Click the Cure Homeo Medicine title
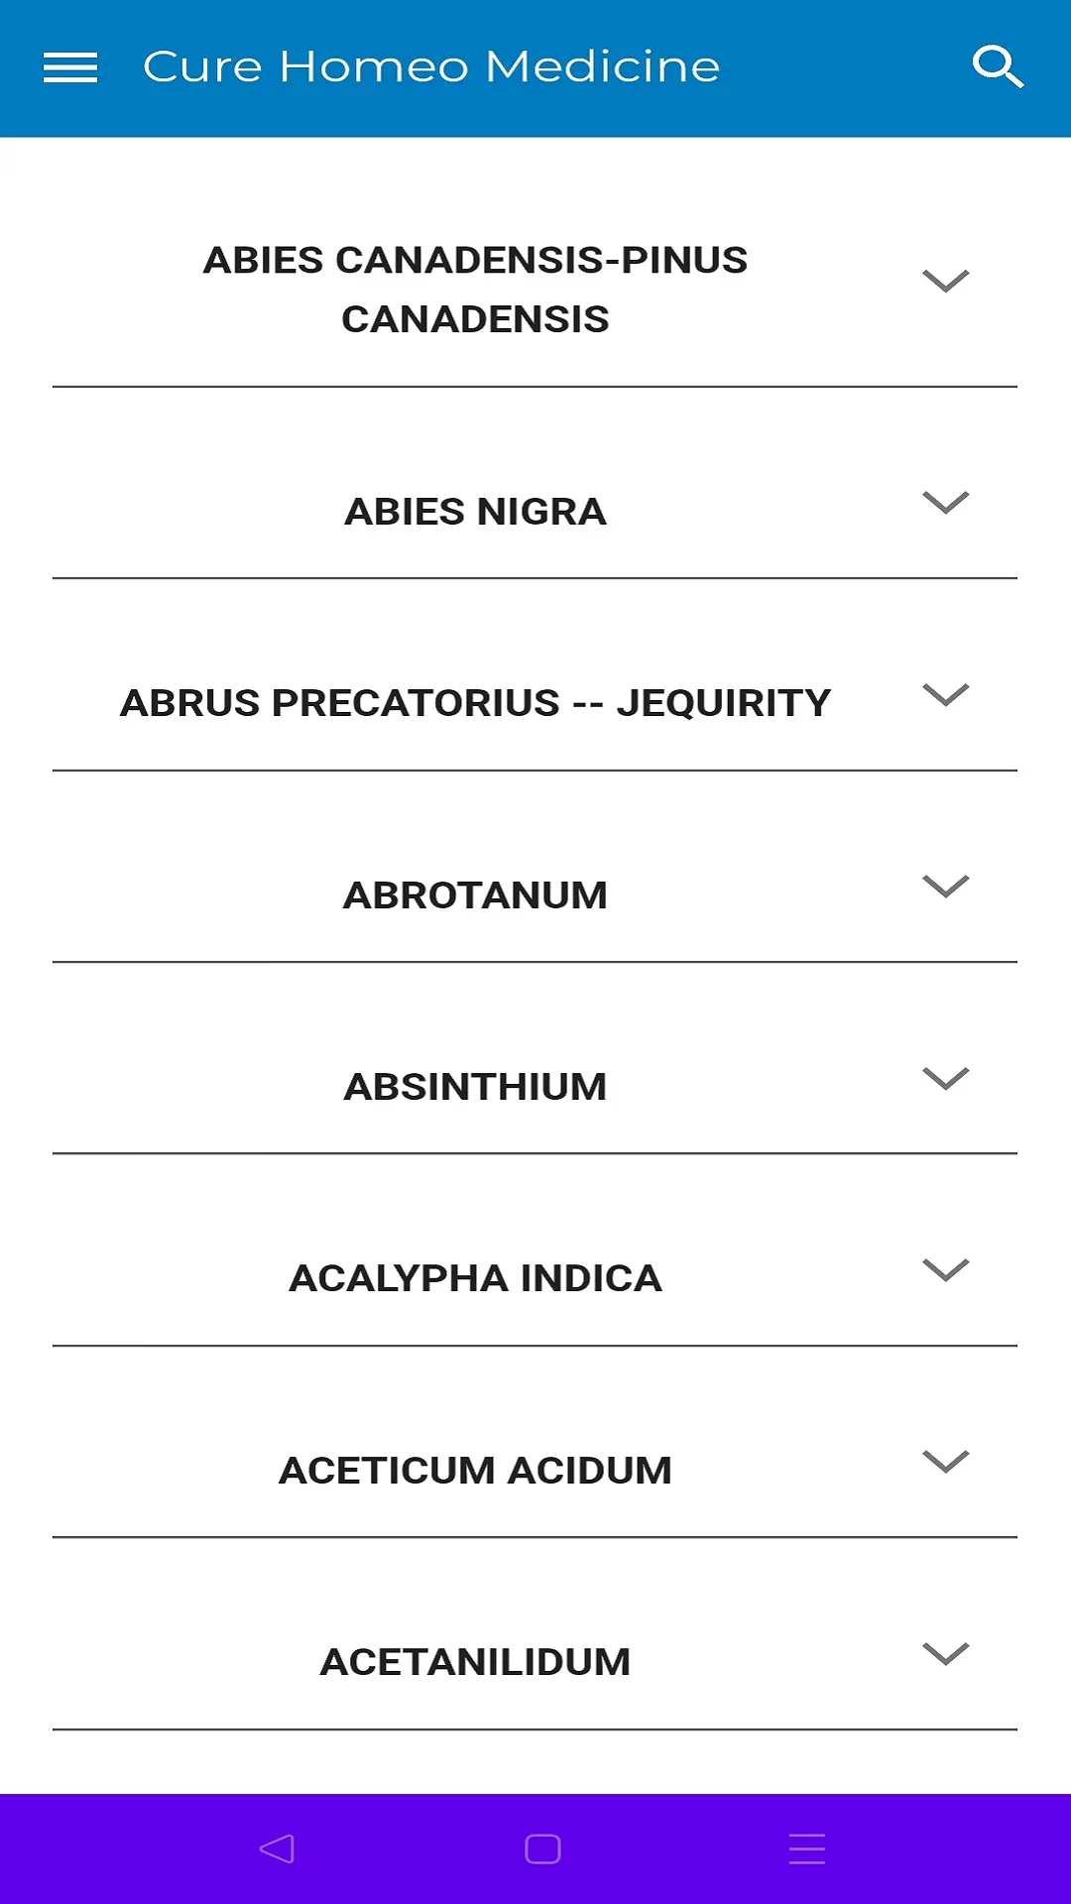 (431, 67)
